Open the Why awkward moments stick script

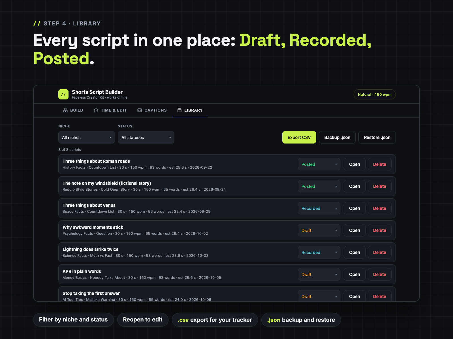click(354, 230)
